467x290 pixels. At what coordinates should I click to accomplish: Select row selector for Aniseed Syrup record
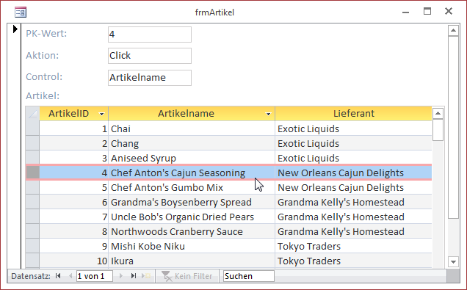32,158
